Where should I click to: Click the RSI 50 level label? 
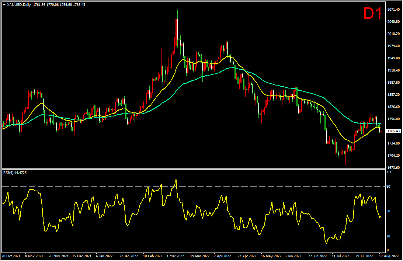point(388,211)
